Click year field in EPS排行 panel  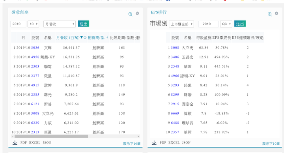pos(209,24)
